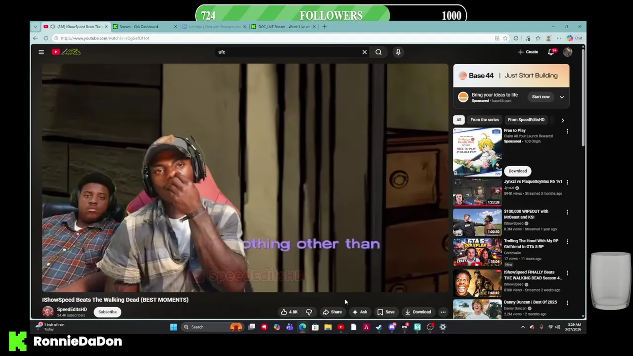Bookmark this page with star icon
Image resolution: width=633 pixels, height=356 pixels.
pos(505,38)
